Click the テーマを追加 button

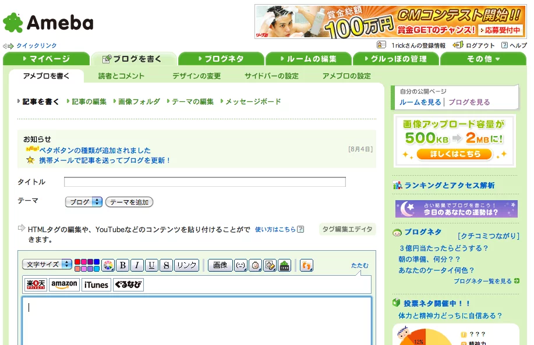(129, 202)
